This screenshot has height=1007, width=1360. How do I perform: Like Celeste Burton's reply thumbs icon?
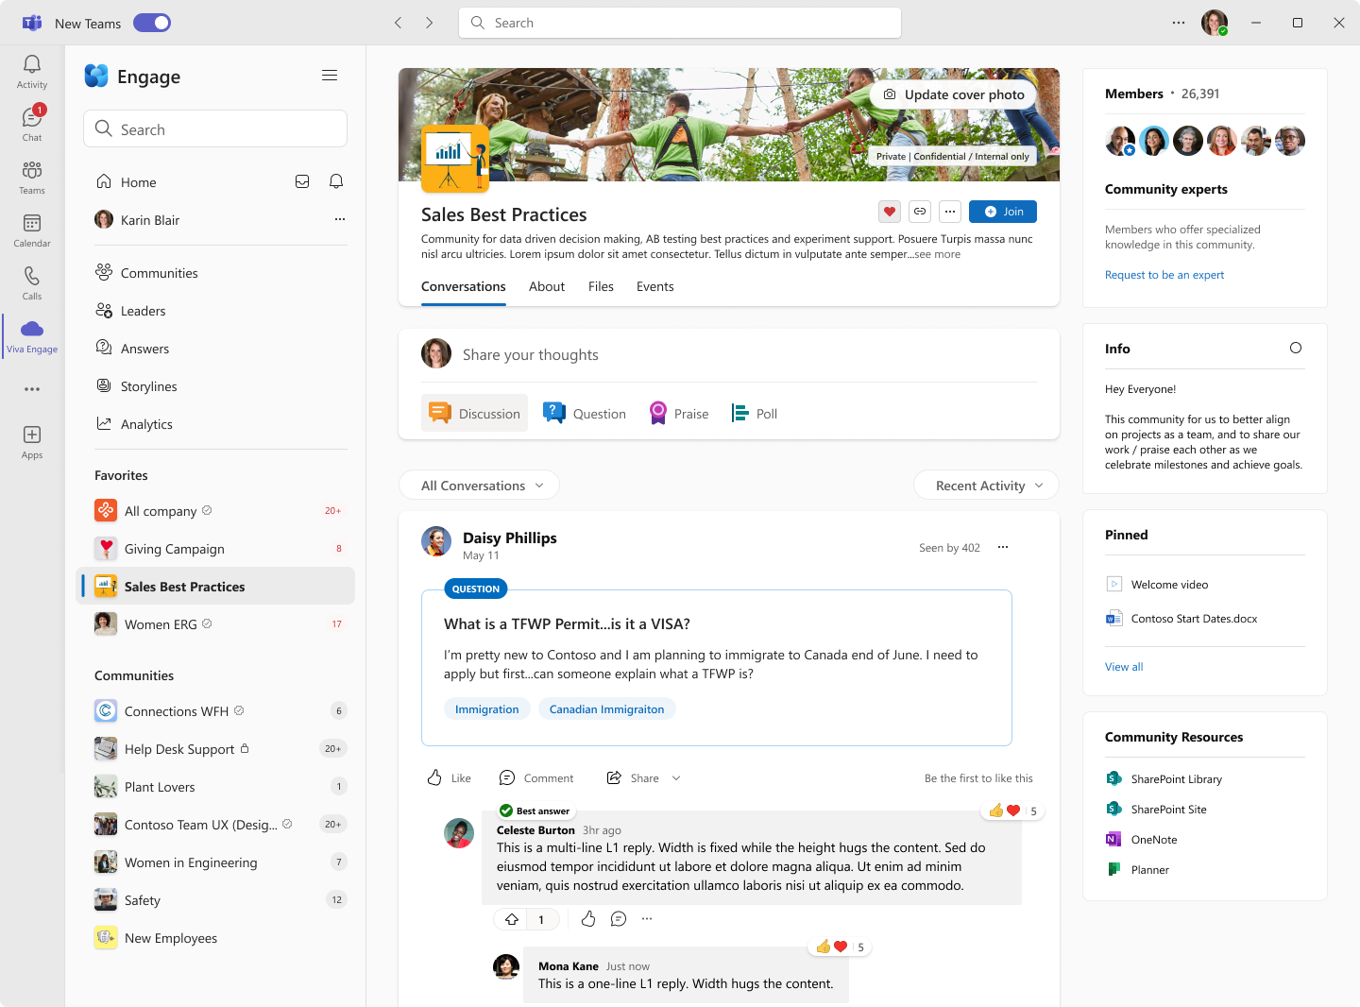[x=588, y=918]
